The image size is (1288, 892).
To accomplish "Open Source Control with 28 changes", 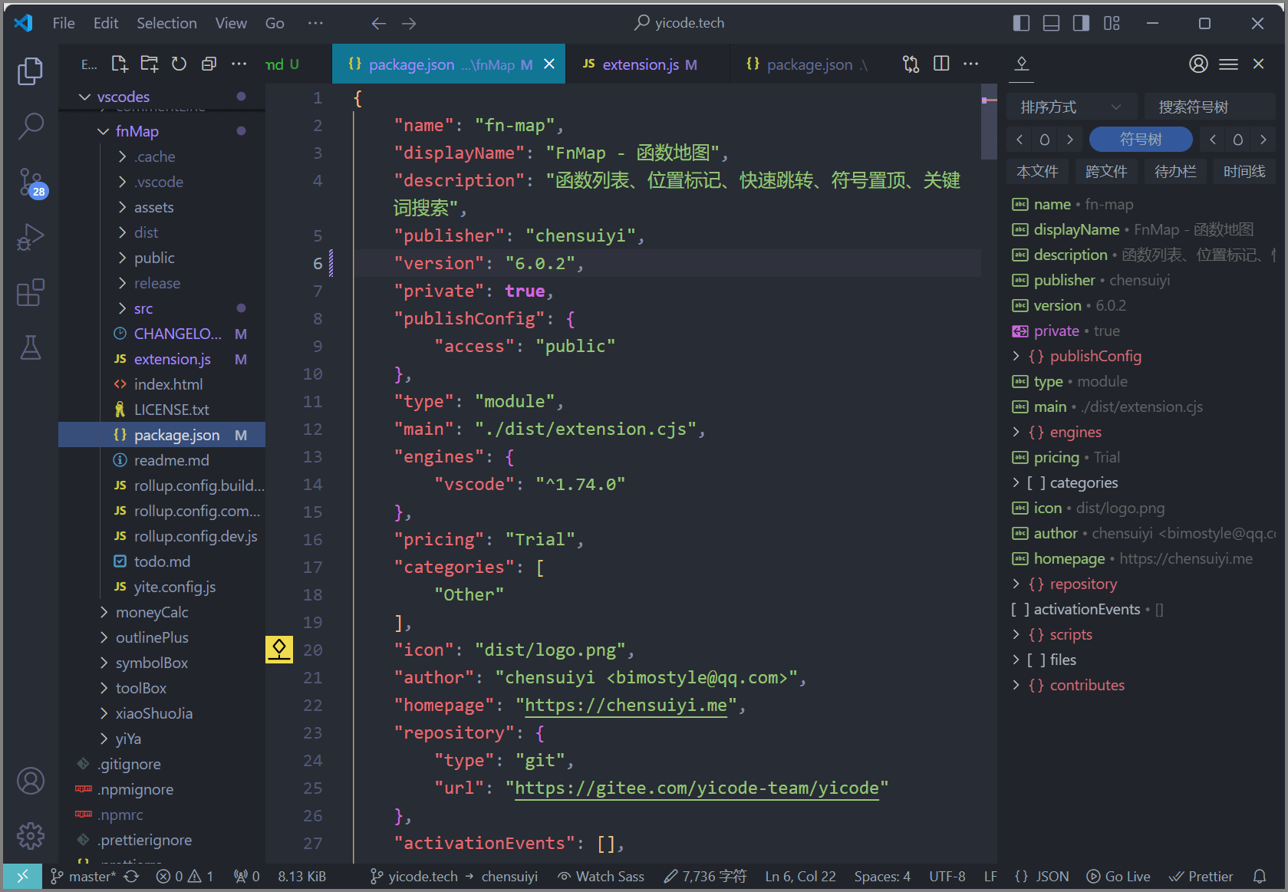I will coord(31,183).
